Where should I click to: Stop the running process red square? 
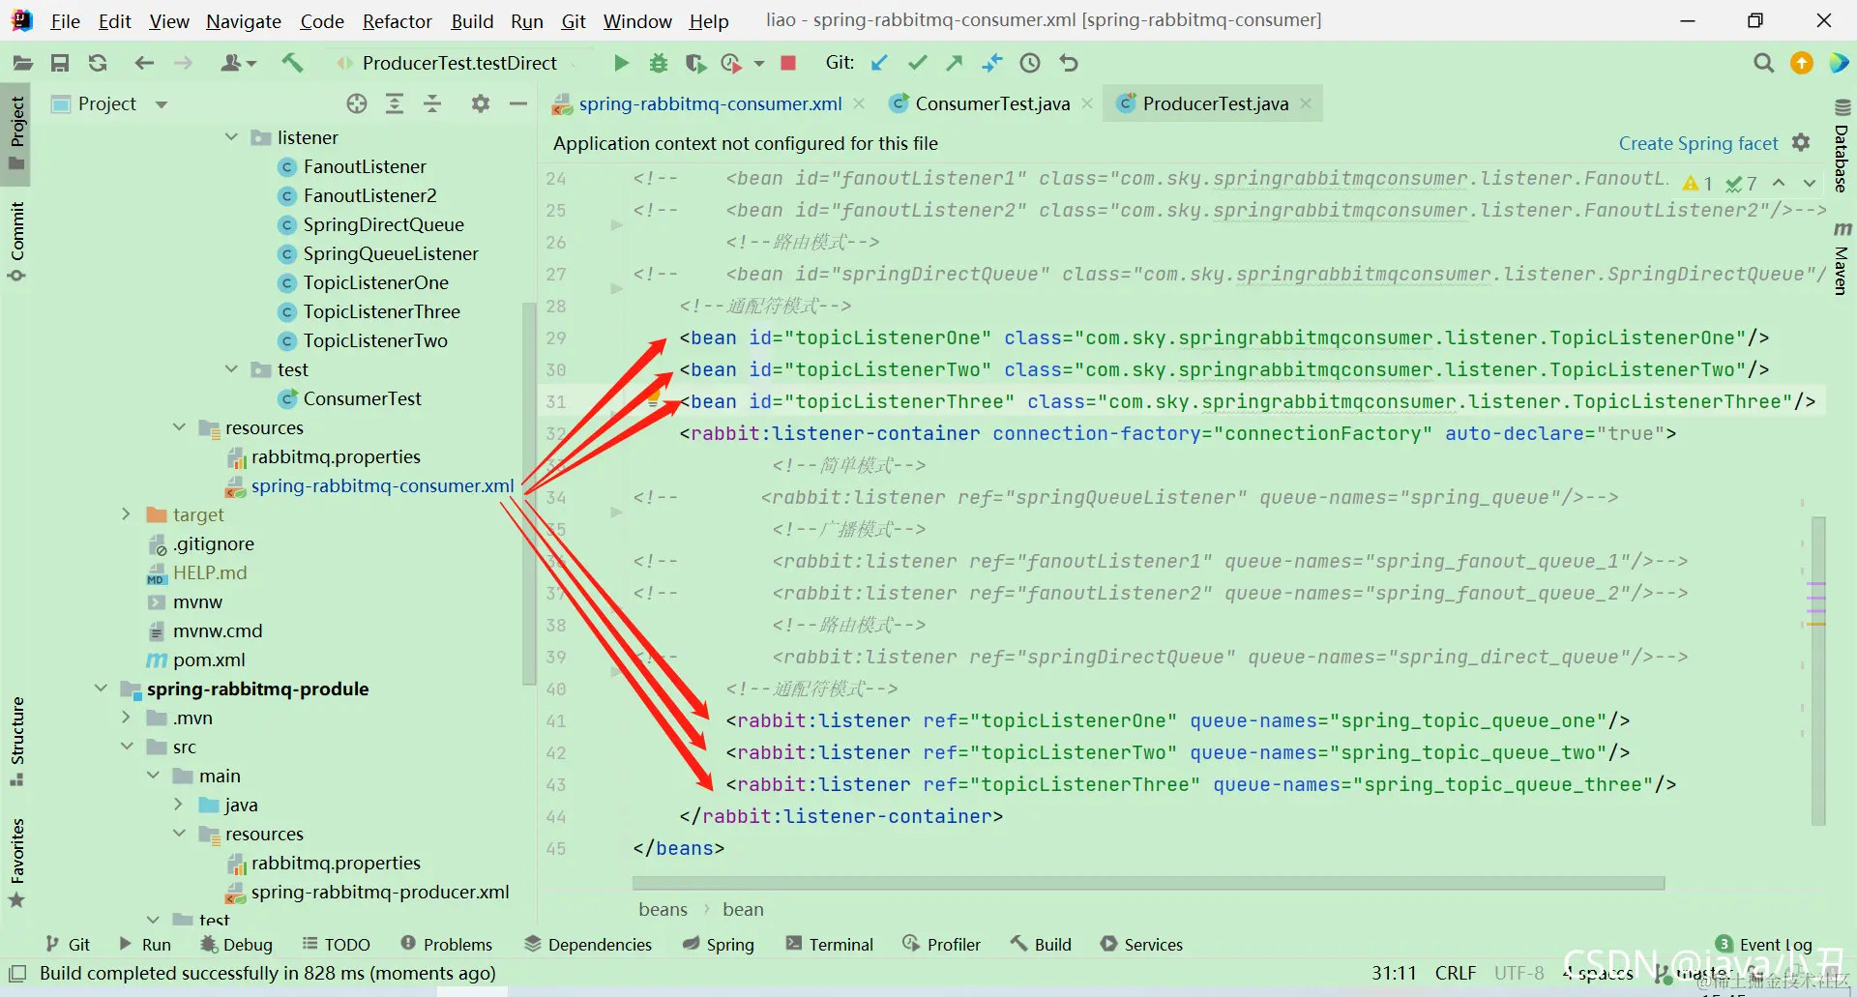788,63
